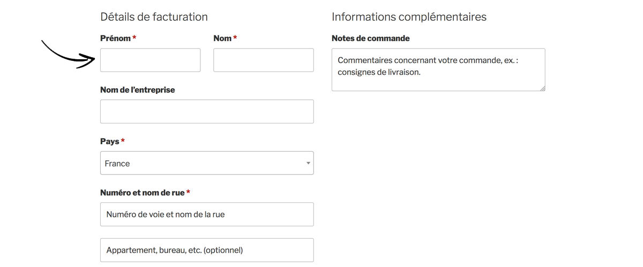
Task: Click the Nom de l'entreprise label
Action: pyautogui.click(x=138, y=90)
